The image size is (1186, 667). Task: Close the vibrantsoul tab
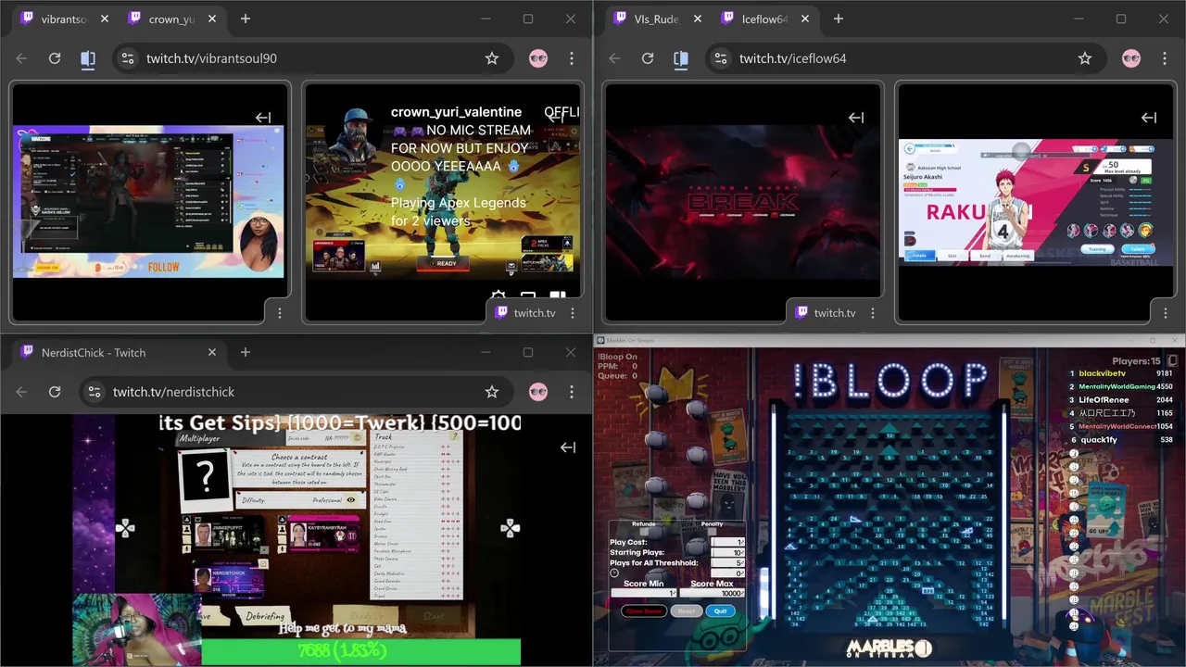104,19
